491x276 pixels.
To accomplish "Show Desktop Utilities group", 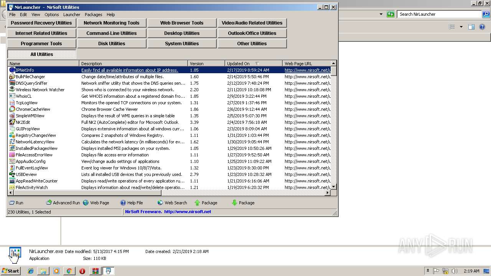I will click(182, 33).
